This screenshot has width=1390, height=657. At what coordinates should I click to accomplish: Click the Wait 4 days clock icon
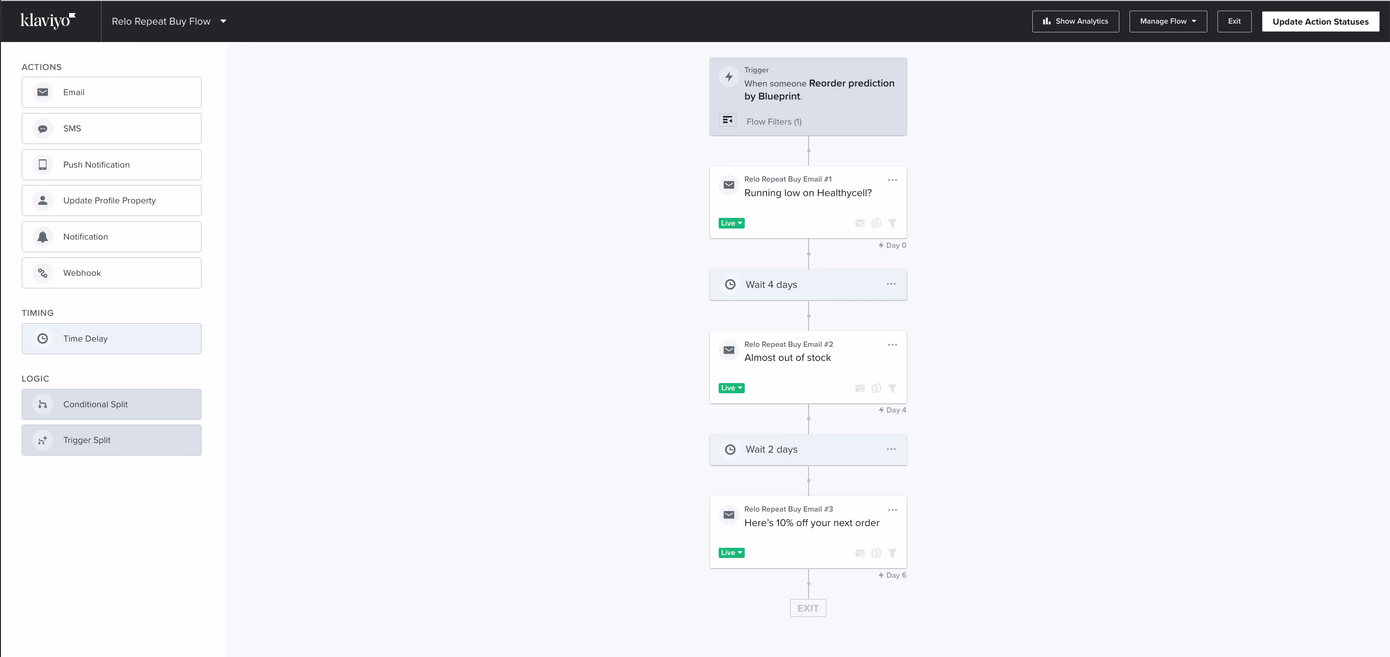[730, 284]
